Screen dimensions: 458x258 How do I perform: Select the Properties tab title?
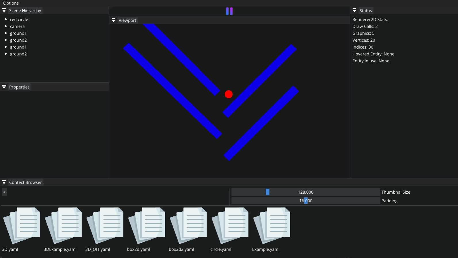(19, 87)
